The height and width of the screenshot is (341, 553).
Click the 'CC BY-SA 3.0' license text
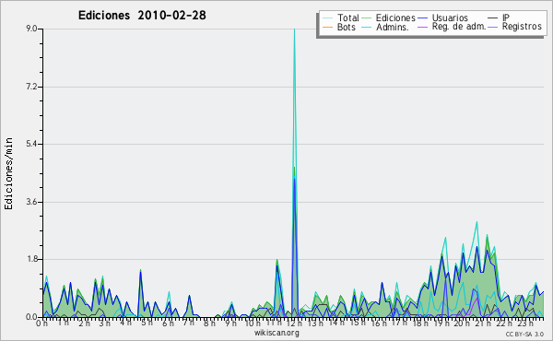coord(524,334)
